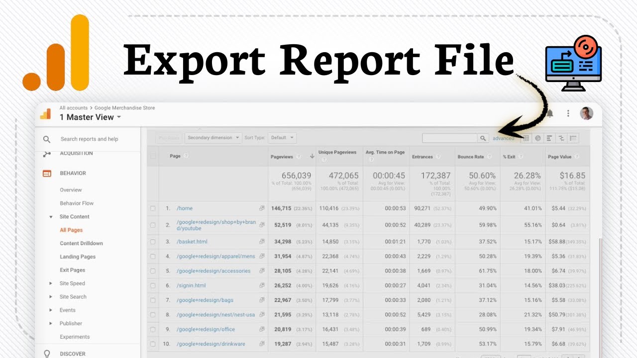Open the /google+redesign/drinkware link
The image size is (637, 358).
coord(212,344)
